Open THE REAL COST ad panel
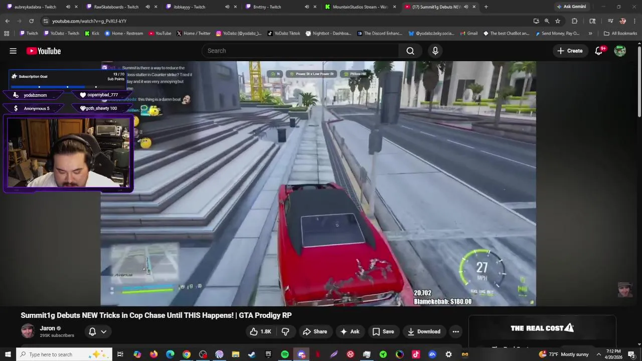Screen dimensions: 642x361 pos(542,331)
